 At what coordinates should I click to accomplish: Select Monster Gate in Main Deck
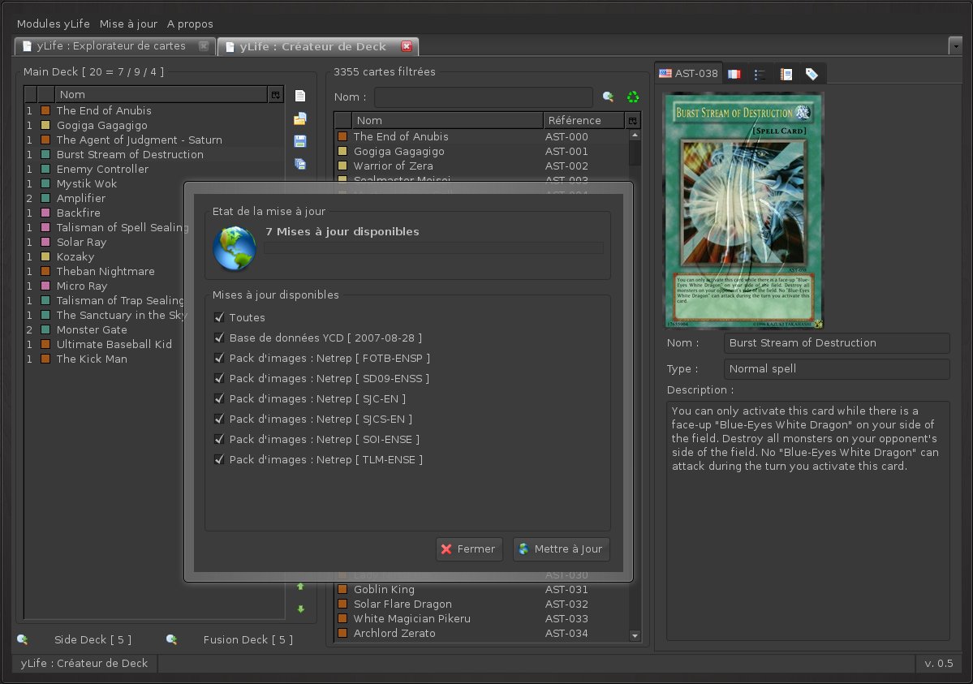(x=104, y=329)
